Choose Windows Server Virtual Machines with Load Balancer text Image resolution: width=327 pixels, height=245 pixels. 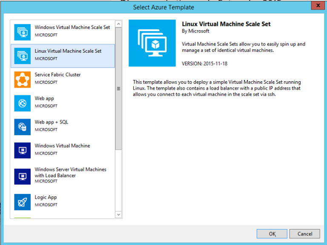pyautogui.click(x=70, y=172)
